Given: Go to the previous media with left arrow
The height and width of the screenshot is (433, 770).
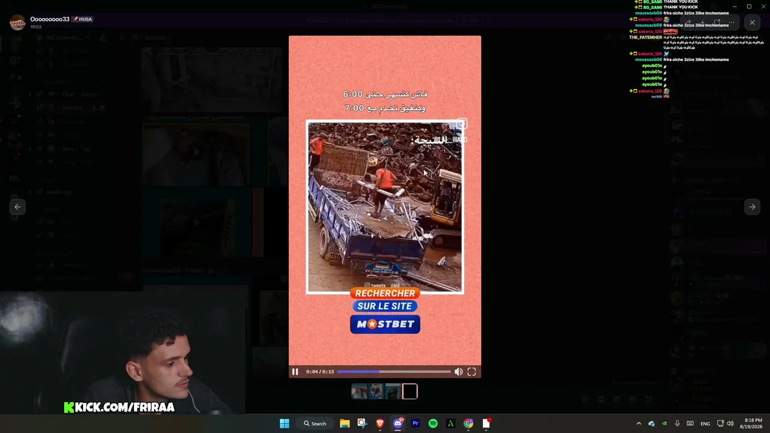Looking at the screenshot, I should point(17,207).
